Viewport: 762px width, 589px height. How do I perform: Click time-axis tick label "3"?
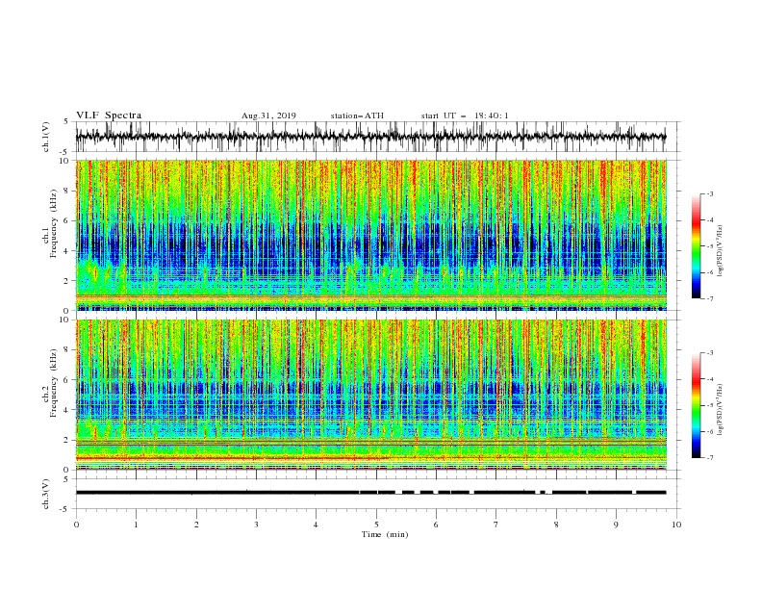coord(256,525)
